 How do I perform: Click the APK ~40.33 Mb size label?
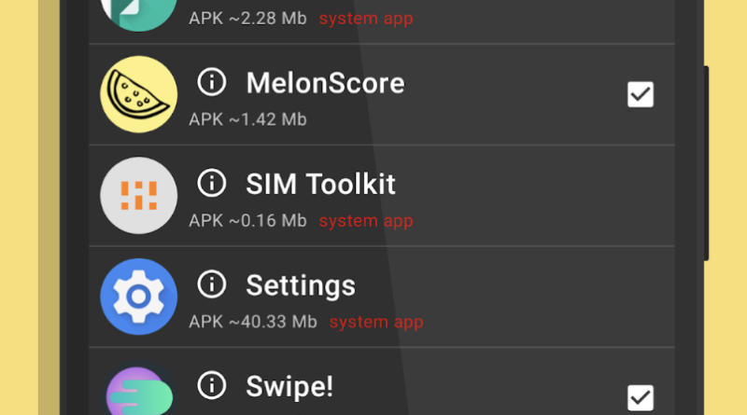(x=253, y=322)
